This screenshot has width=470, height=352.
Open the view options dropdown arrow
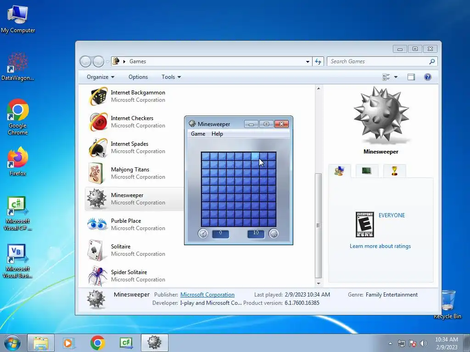(x=396, y=77)
